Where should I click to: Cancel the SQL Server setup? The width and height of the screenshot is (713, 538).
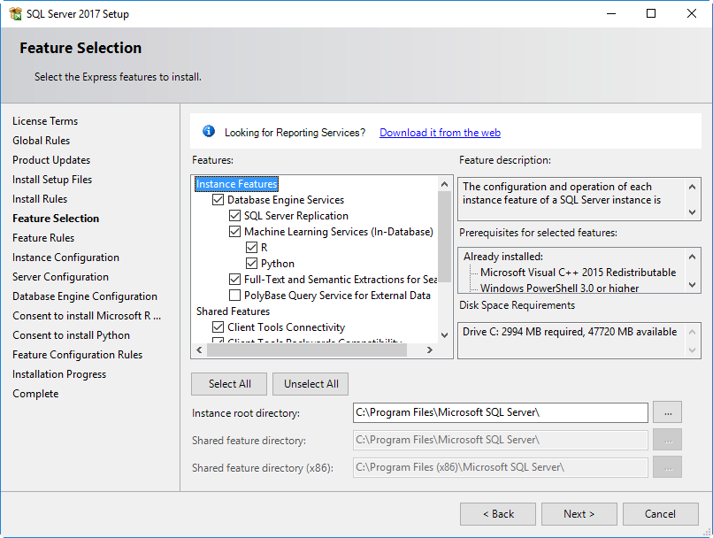pos(660,514)
